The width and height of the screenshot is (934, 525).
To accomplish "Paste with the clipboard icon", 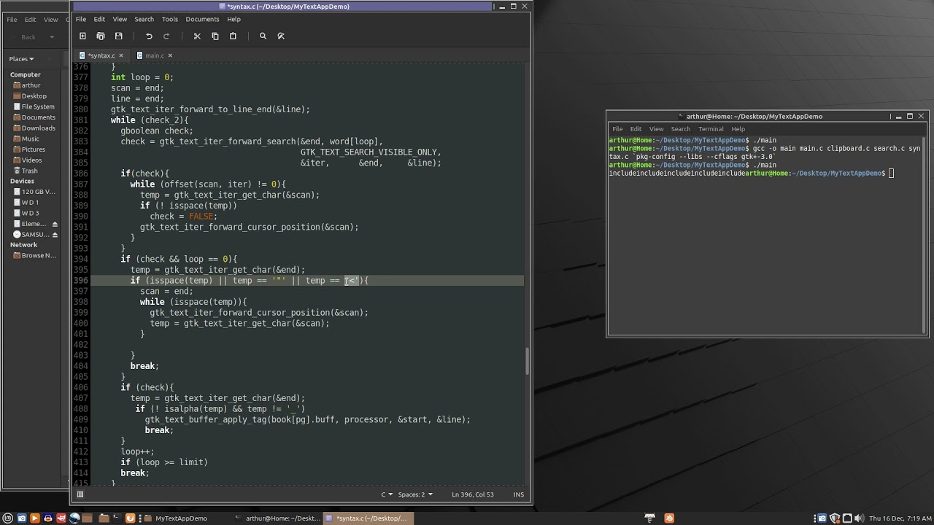I will tap(233, 36).
